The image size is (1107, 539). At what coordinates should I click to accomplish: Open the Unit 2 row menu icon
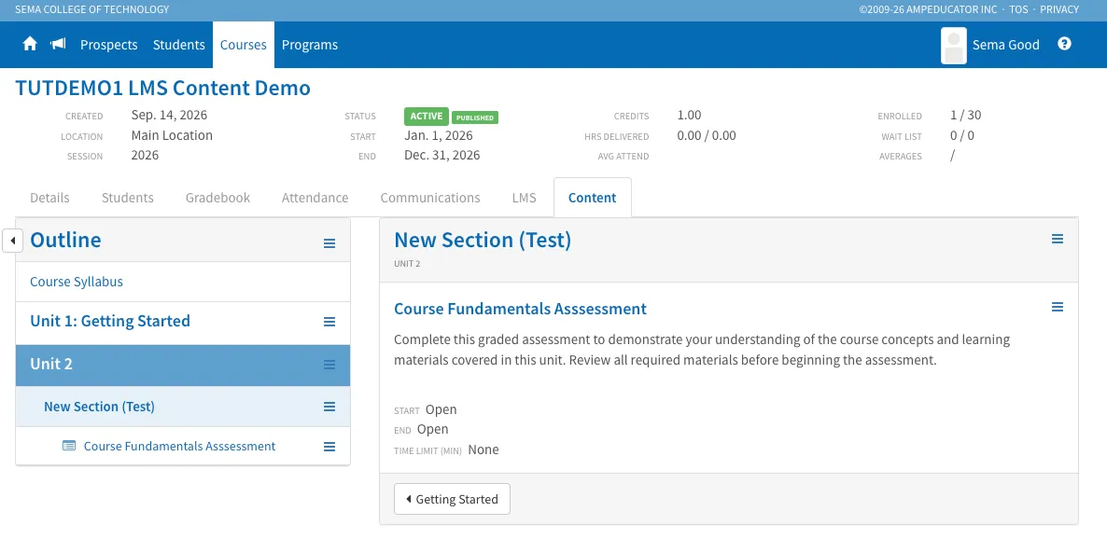pyautogui.click(x=329, y=365)
